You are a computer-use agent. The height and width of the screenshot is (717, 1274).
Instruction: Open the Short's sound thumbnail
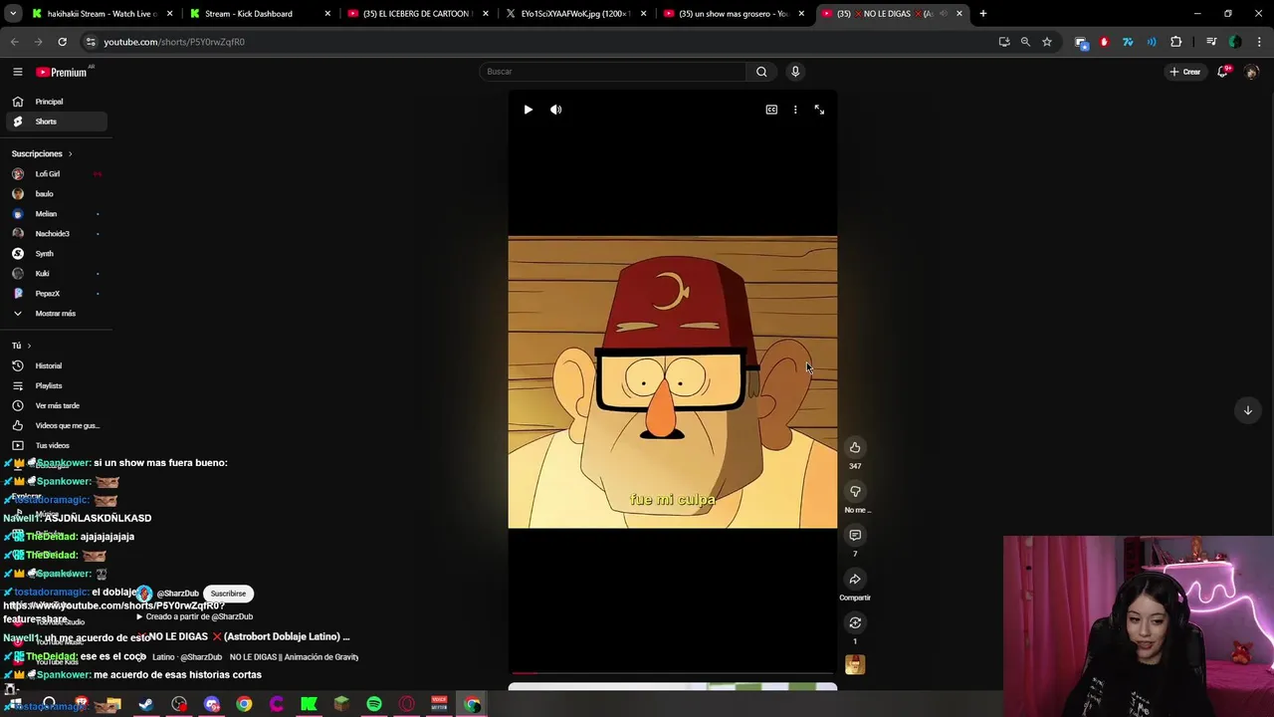pyautogui.click(x=855, y=664)
